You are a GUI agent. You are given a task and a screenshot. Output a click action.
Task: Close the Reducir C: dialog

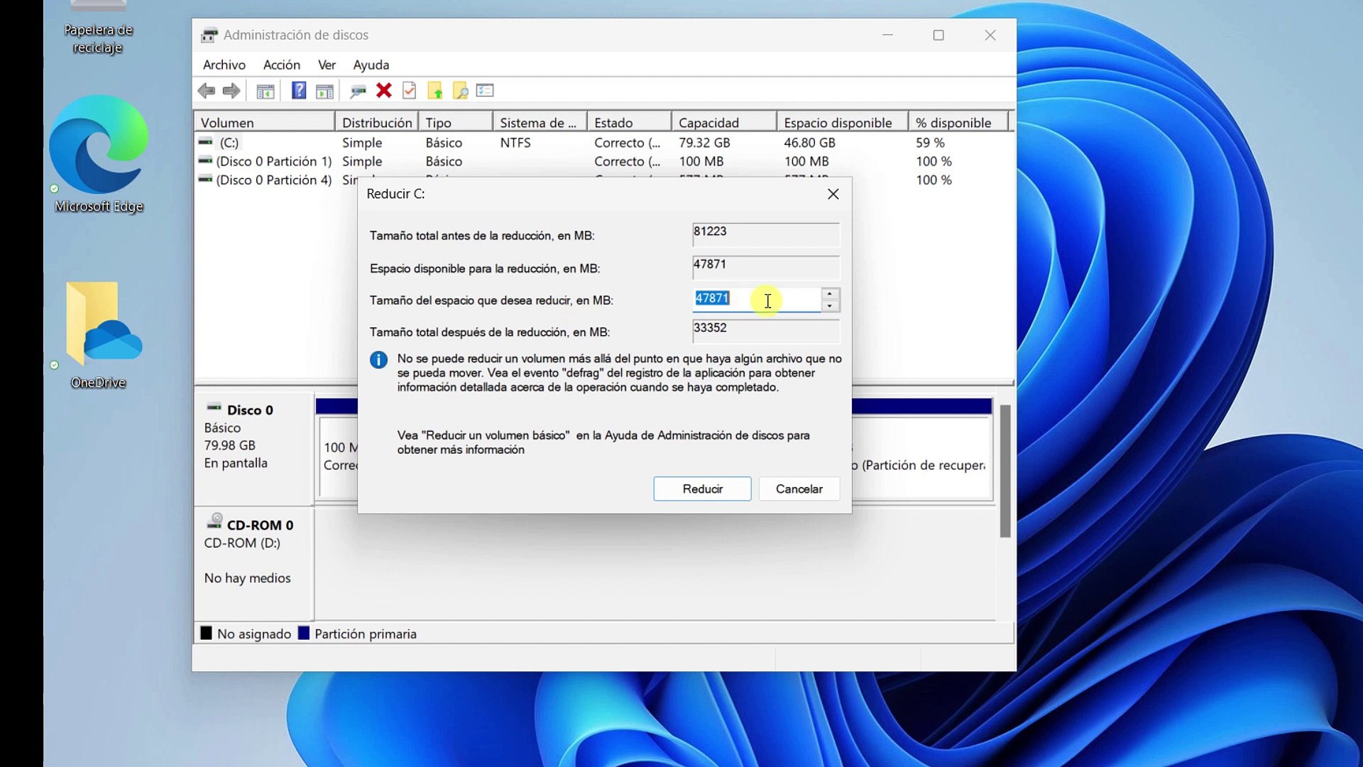(833, 194)
